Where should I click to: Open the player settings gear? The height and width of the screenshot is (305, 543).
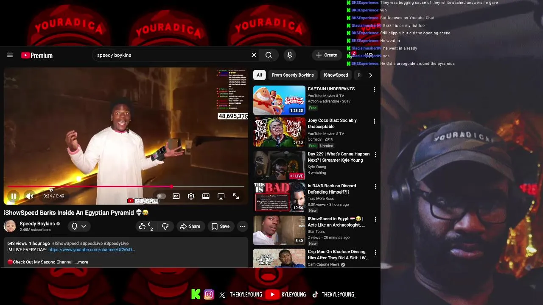(x=191, y=196)
